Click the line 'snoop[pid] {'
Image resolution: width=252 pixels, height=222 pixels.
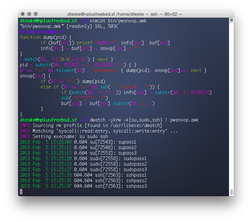coord(35,76)
